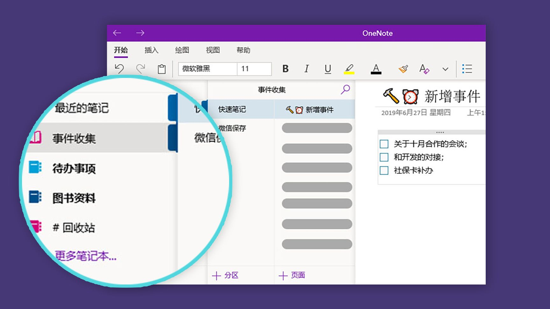Add a new section with 分区
The image size is (550, 309).
(225, 275)
